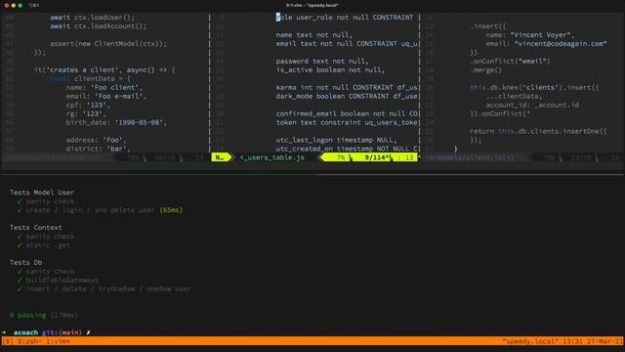This screenshot has height=352, width=625.
Task: Click the 'utc_created_on timestamp NOT NULL' line
Action: 347,149
